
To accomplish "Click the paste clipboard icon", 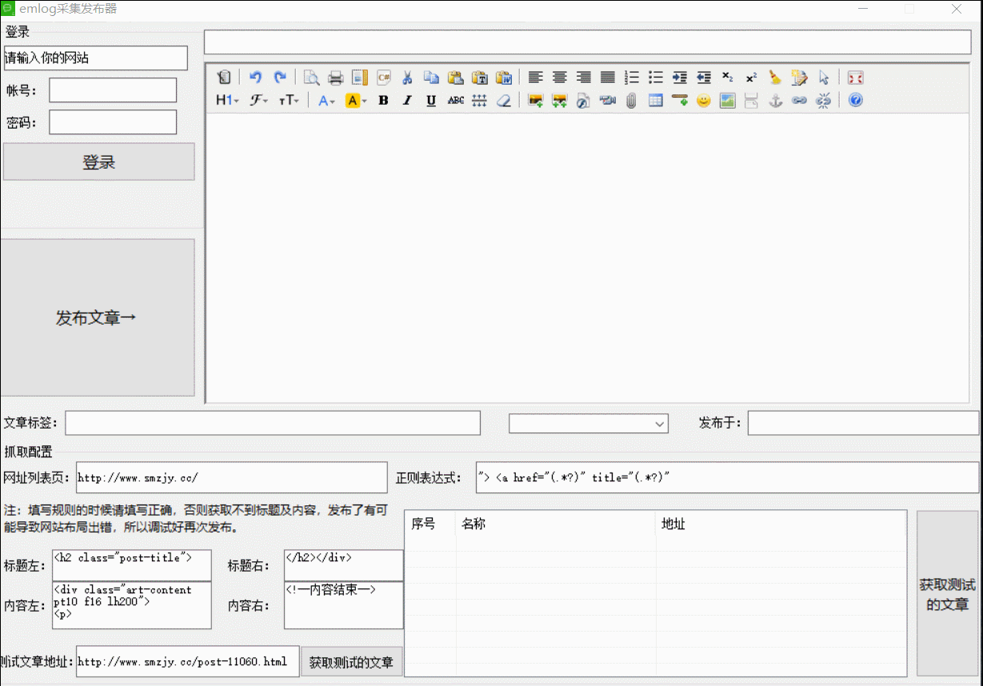I will (456, 78).
